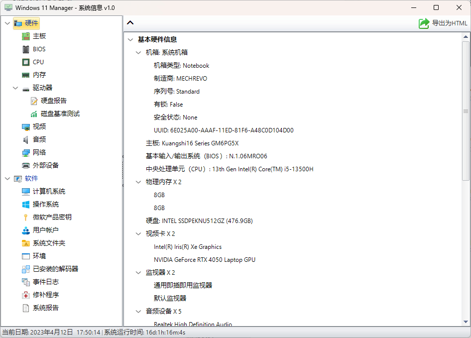Click the 用户帐户 people icon
The width and height of the screenshot is (471, 338).
(x=26, y=230)
